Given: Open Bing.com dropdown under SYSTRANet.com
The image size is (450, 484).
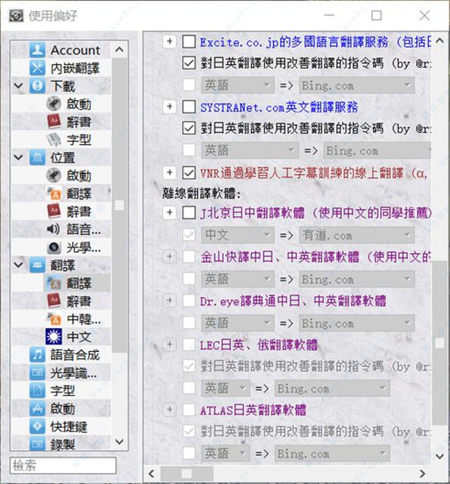Looking at the screenshot, I should pos(377,151).
